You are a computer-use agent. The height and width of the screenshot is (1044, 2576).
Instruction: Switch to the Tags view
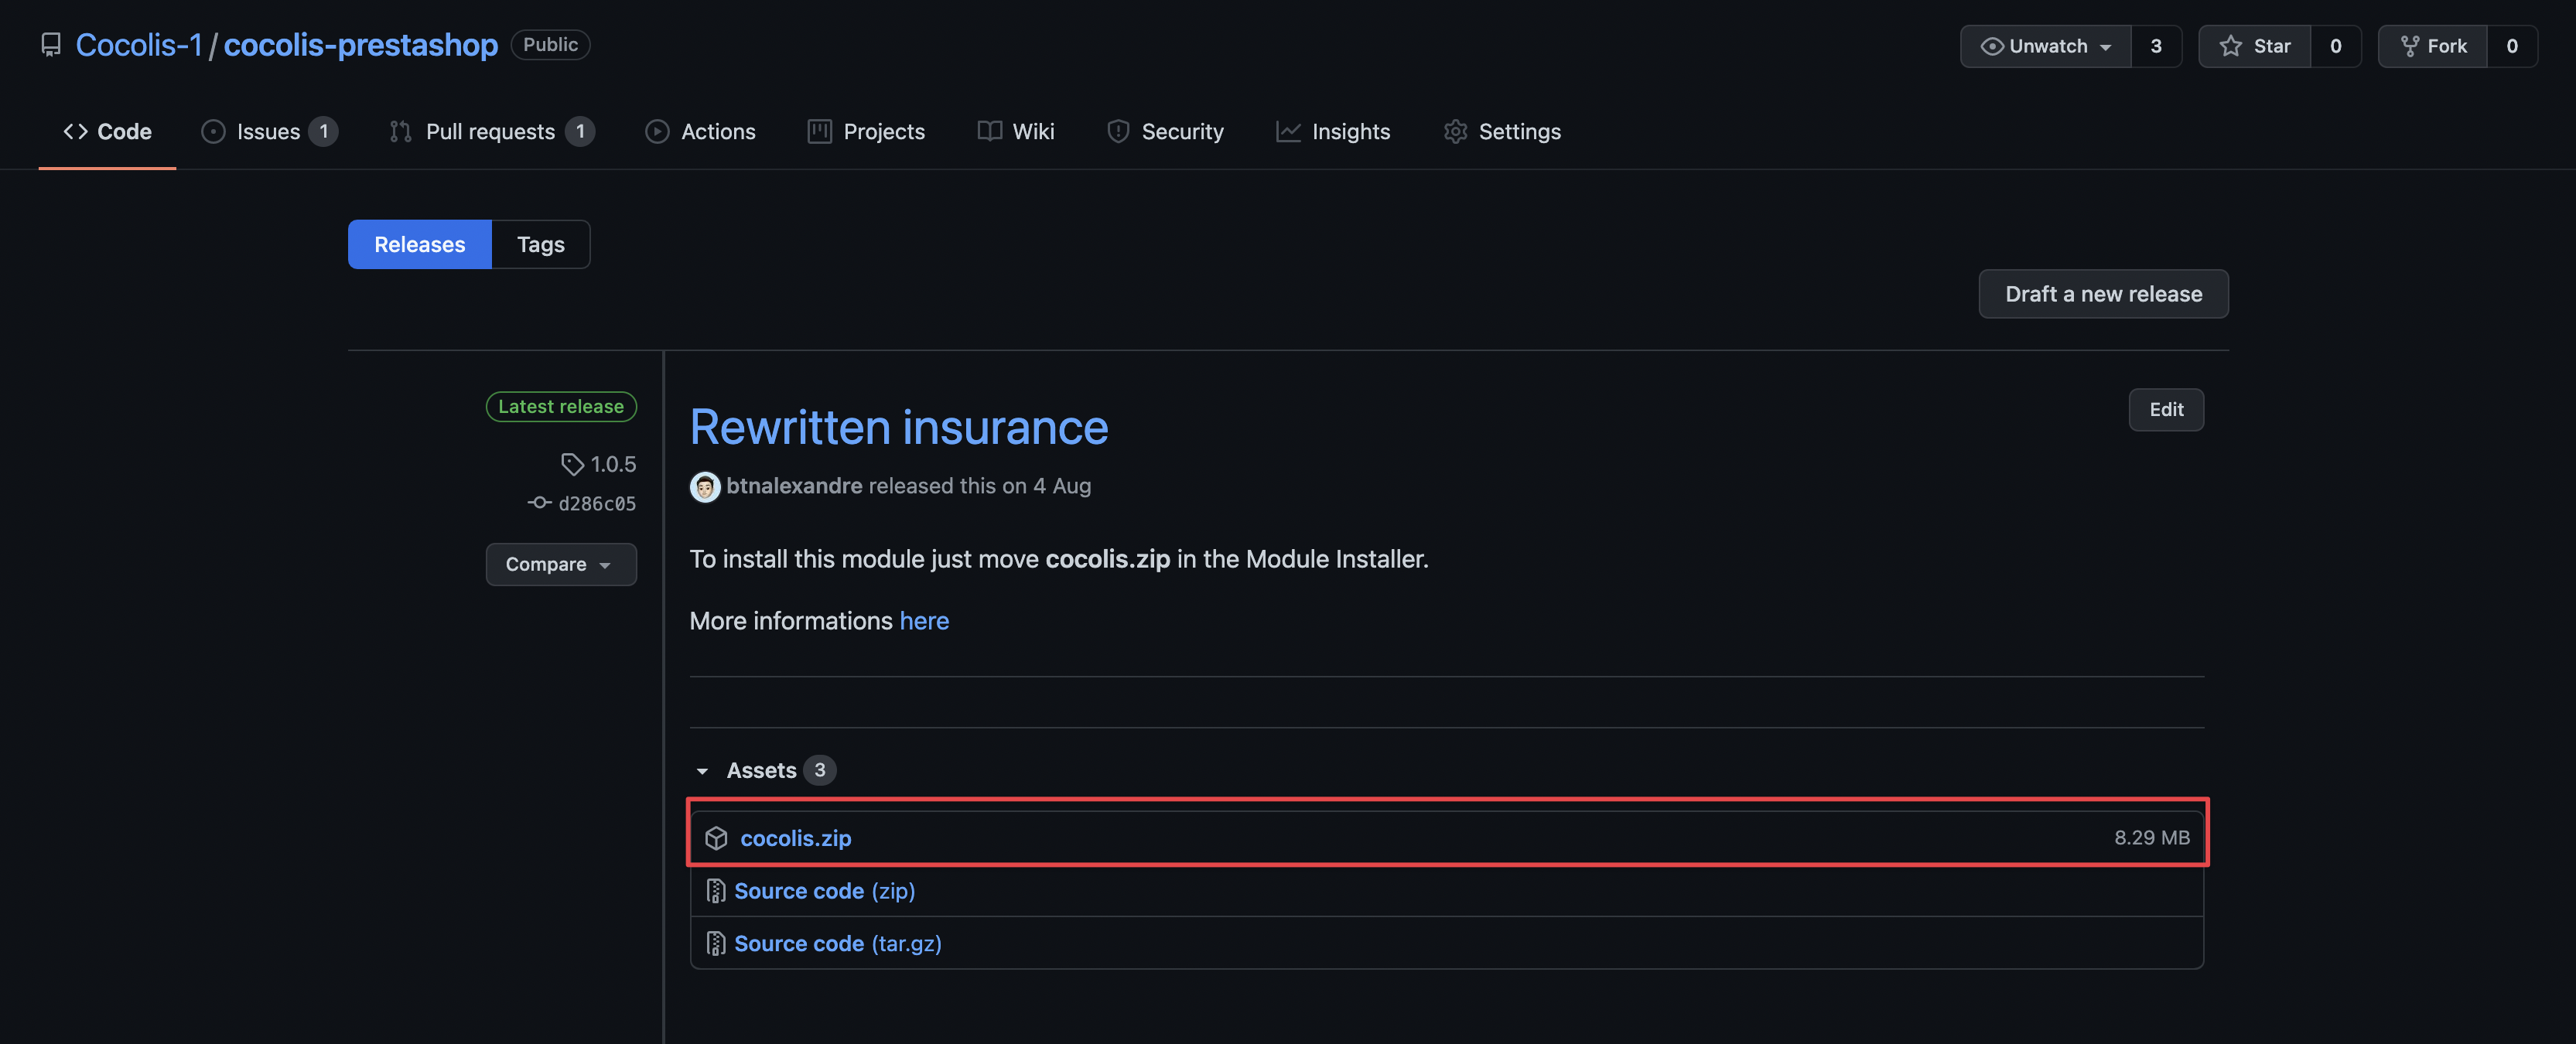(540, 244)
